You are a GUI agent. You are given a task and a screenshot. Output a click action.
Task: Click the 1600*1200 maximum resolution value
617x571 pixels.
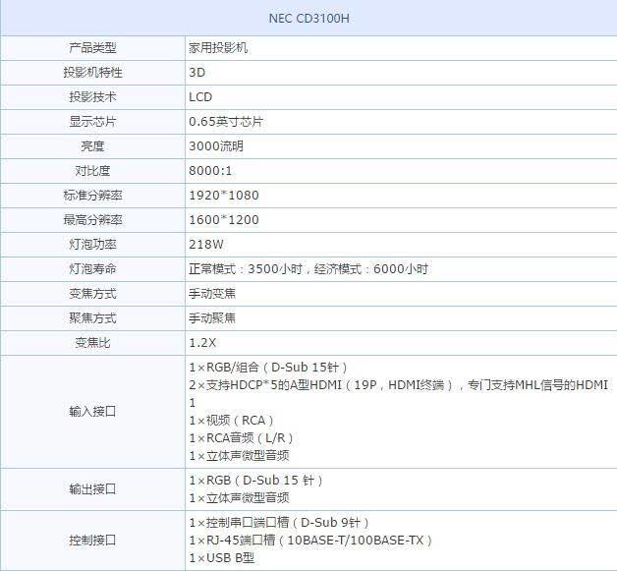(224, 219)
